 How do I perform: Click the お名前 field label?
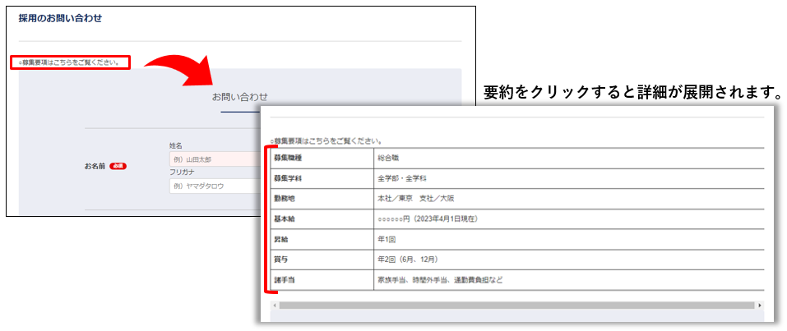click(x=95, y=166)
